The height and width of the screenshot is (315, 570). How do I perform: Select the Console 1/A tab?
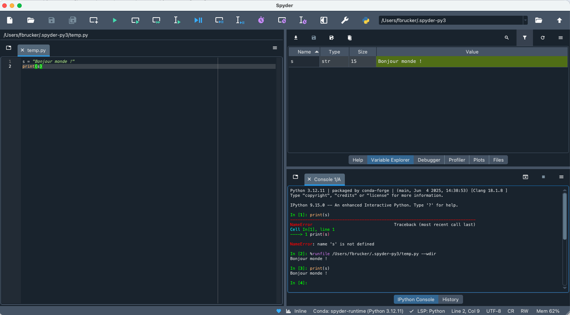(327, 179)
